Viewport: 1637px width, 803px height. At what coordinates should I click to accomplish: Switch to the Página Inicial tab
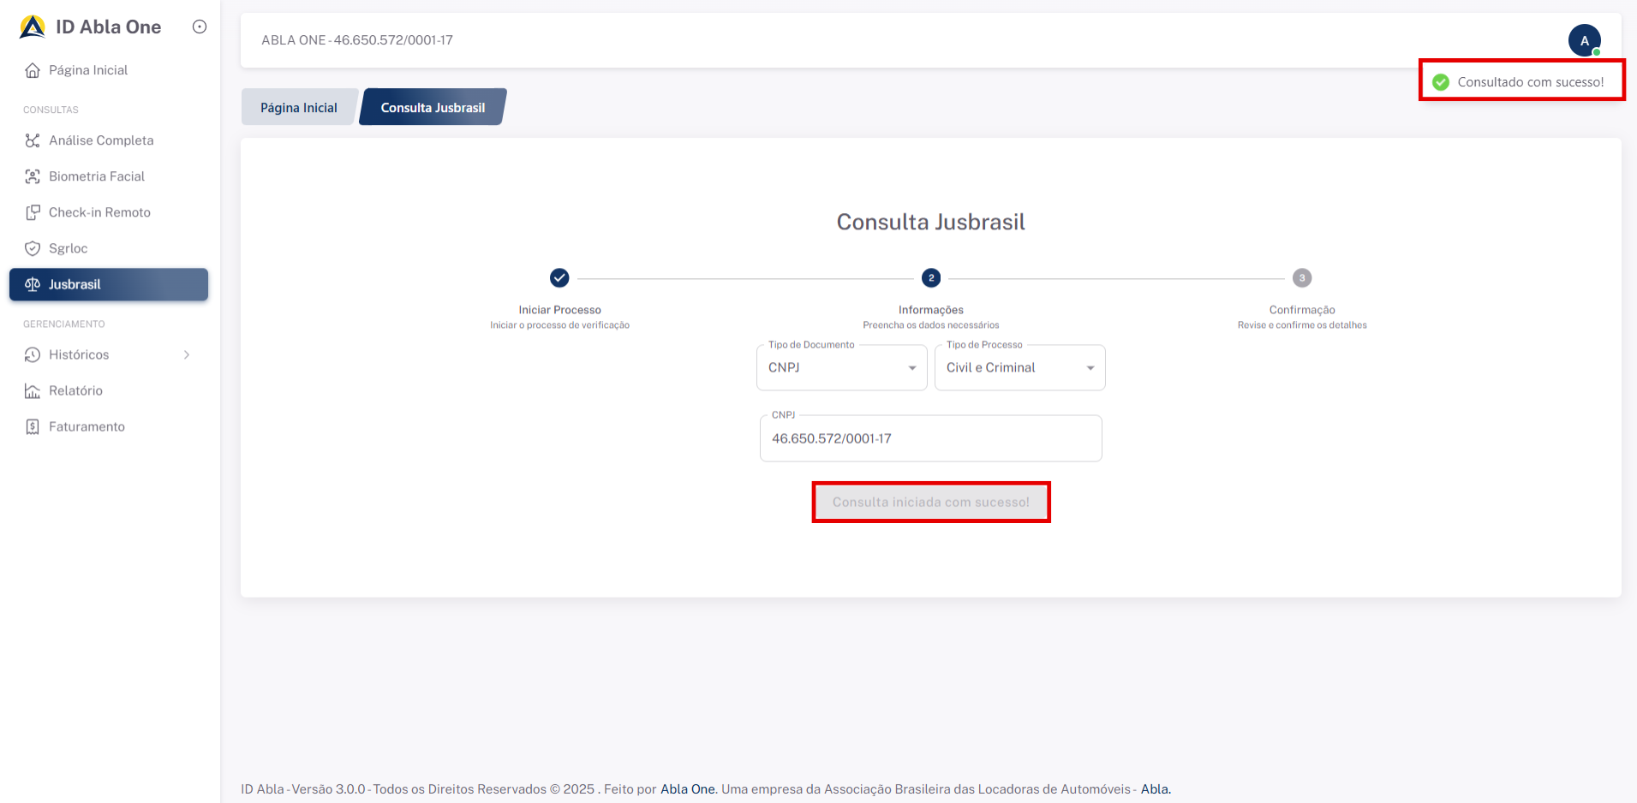[298, 108]
